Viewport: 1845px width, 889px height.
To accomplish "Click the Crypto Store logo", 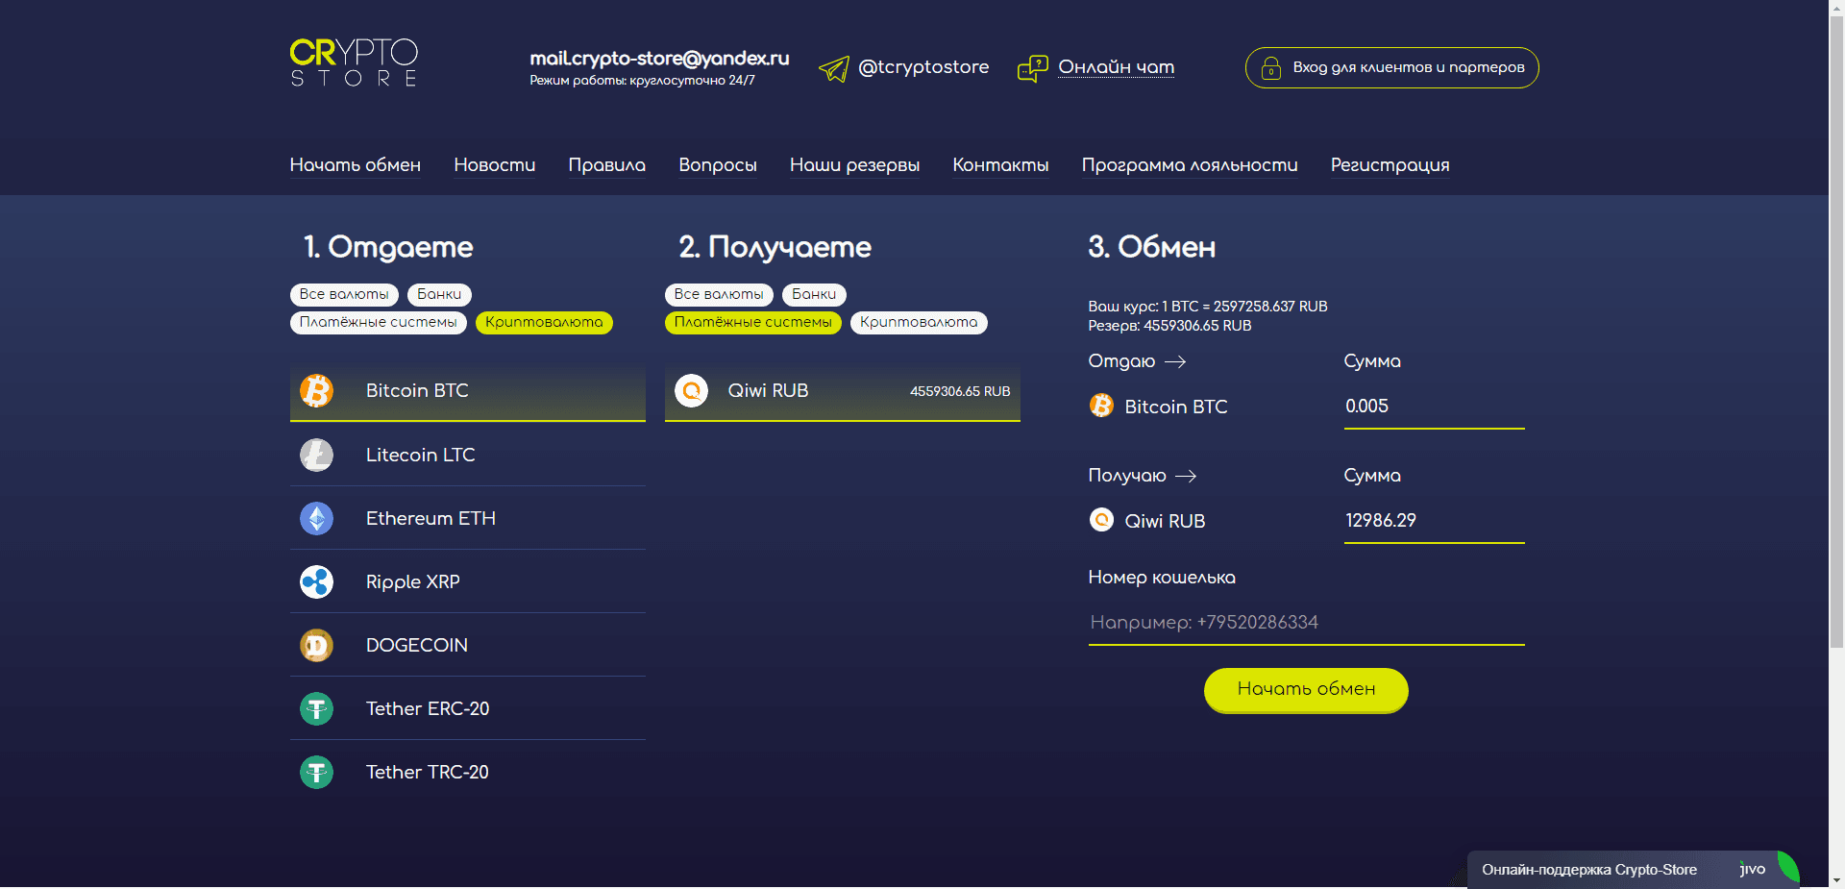I will [x=354, y=62].
